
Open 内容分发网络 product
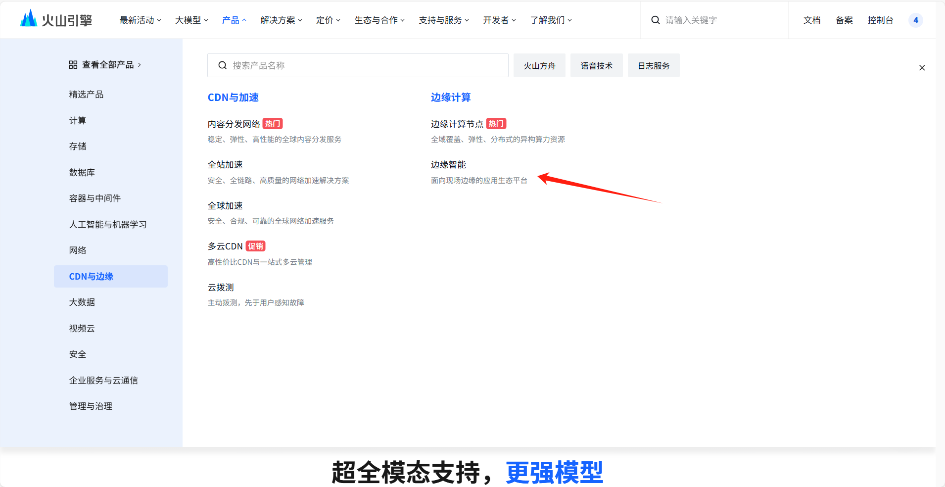click(x=234, y=124)
